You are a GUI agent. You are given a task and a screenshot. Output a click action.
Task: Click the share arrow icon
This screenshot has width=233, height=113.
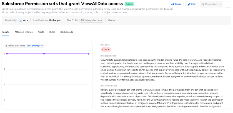(x=173, y=4)
